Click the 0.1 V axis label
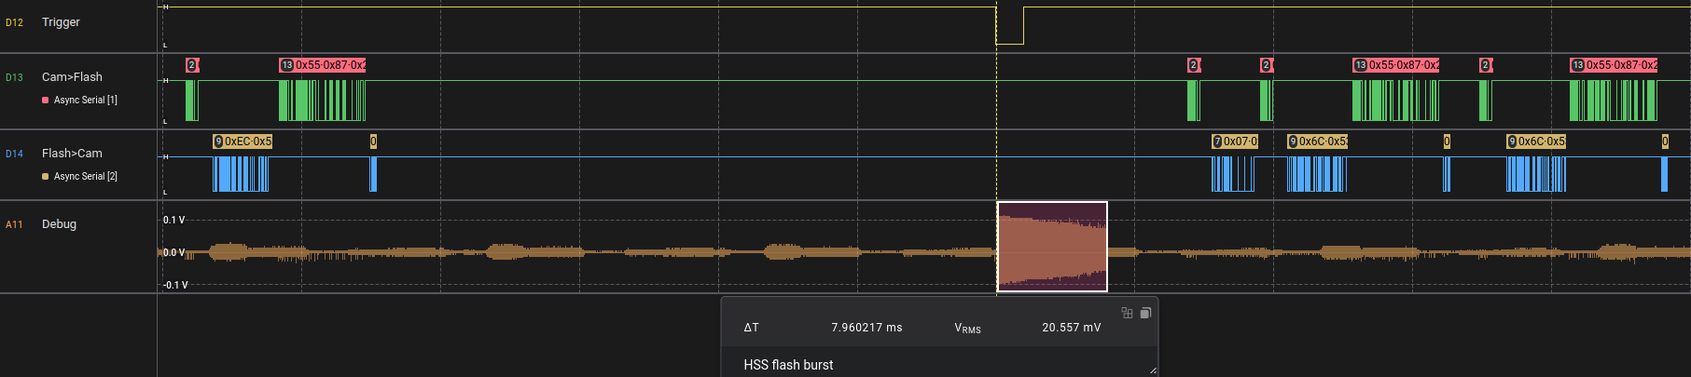Viewport: 1691px width, 377px height. pos(173,220)
